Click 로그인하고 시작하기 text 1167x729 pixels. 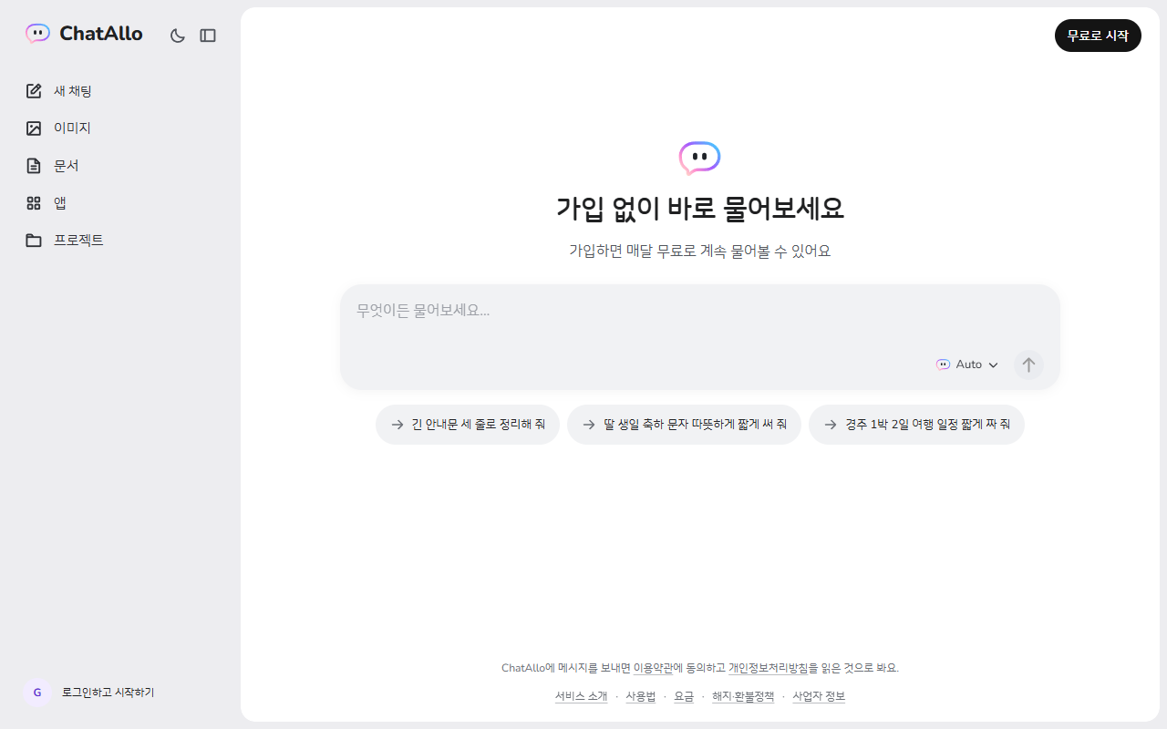(x=108, y=693)
